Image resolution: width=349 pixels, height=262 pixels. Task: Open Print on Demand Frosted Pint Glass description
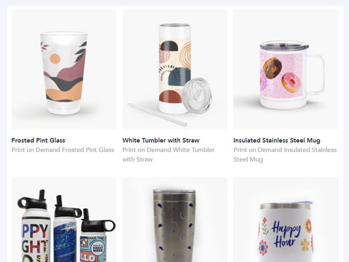63,150
